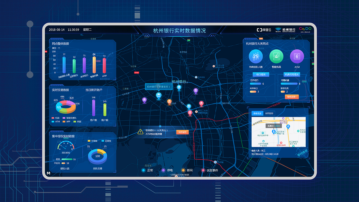Screen dimensions: 359x202
Task: Toggle the 停电 legend indicator
Action: 163,170
